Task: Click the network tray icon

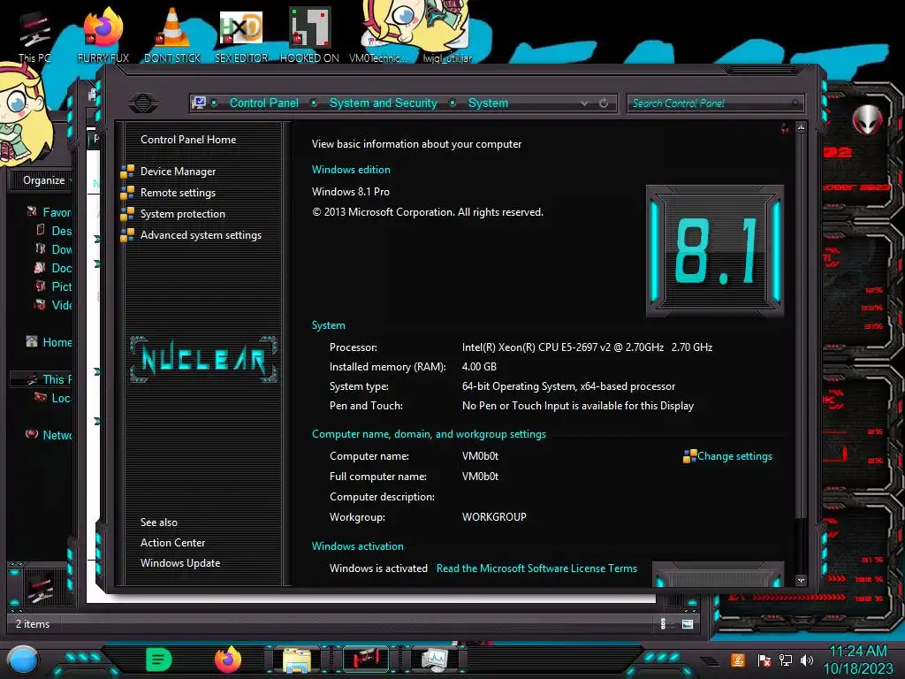Action: point(786,660)
